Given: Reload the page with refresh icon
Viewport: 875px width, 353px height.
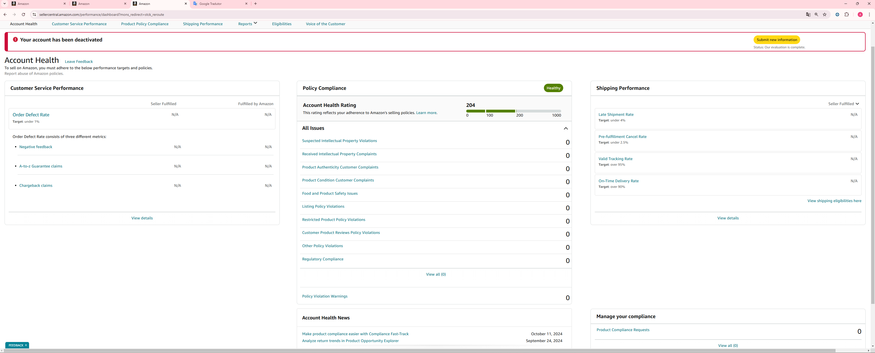Looking at the screenshot, I should pyautogui.click(x=23, y=15).
